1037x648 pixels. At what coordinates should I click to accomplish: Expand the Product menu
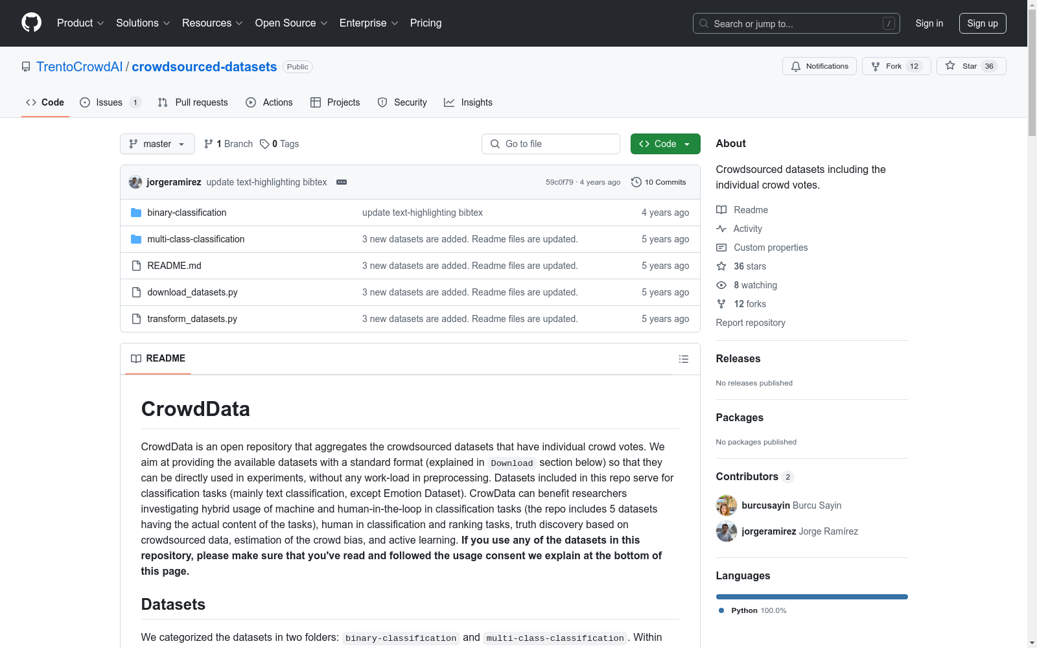(80, 23)
